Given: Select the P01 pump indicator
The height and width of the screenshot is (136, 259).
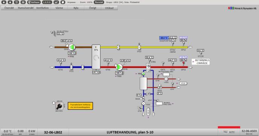Looking at the screenshot, I should click(x=143, y=74).
